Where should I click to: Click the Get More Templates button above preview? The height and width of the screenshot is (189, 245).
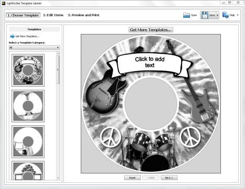[151, 30]
